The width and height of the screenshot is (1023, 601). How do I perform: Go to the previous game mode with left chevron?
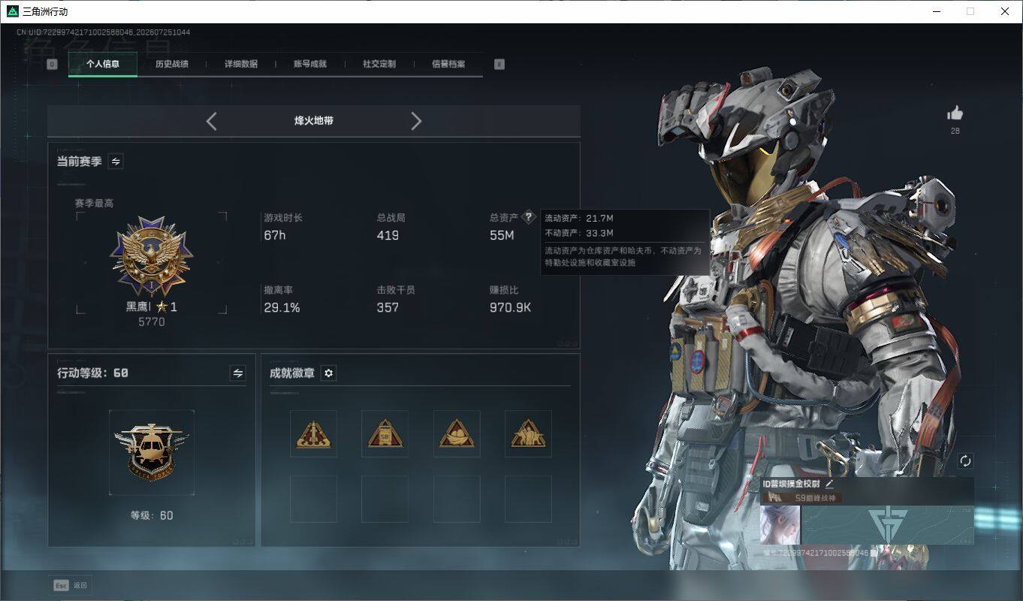211,121
